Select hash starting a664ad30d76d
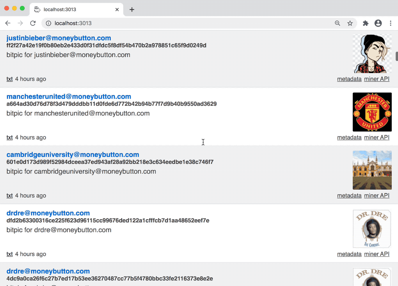The width and height of the screenshot is (398, 286). click(111, 104)
